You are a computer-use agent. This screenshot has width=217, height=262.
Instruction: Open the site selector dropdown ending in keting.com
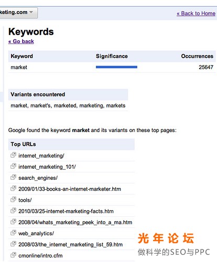[18, 13]
